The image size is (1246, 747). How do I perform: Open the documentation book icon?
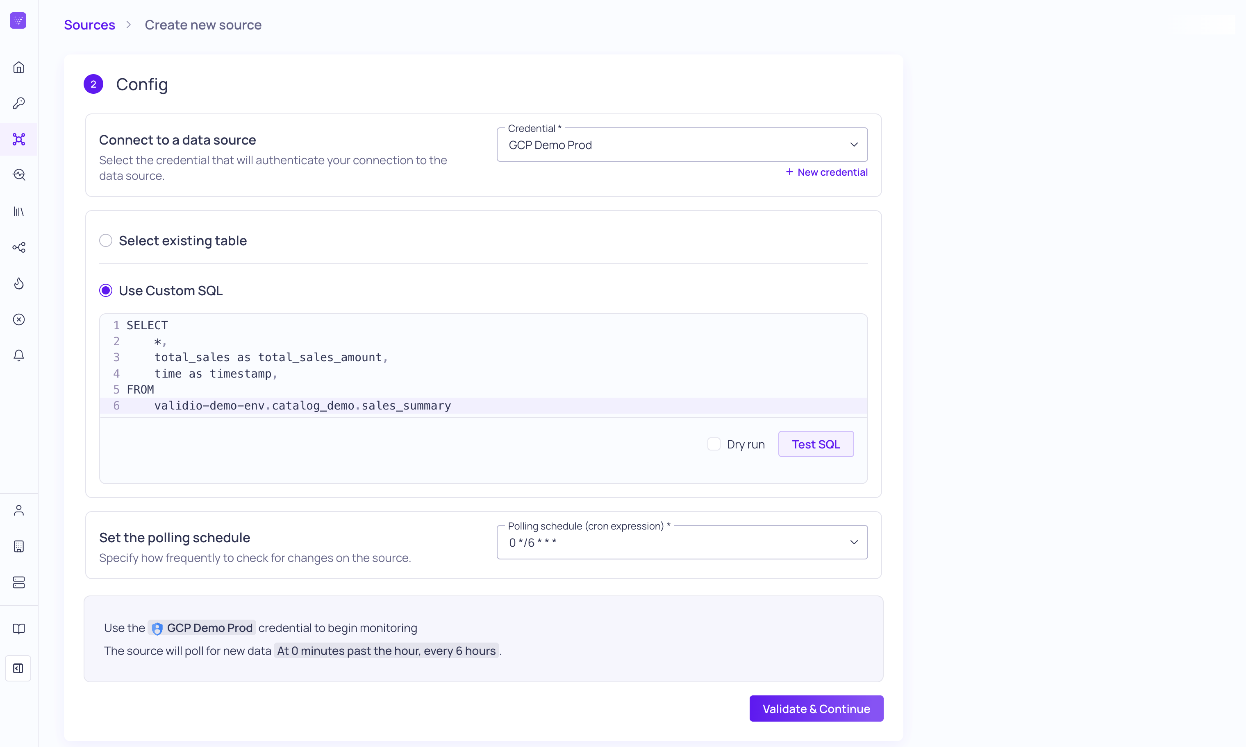coord(18,629)
